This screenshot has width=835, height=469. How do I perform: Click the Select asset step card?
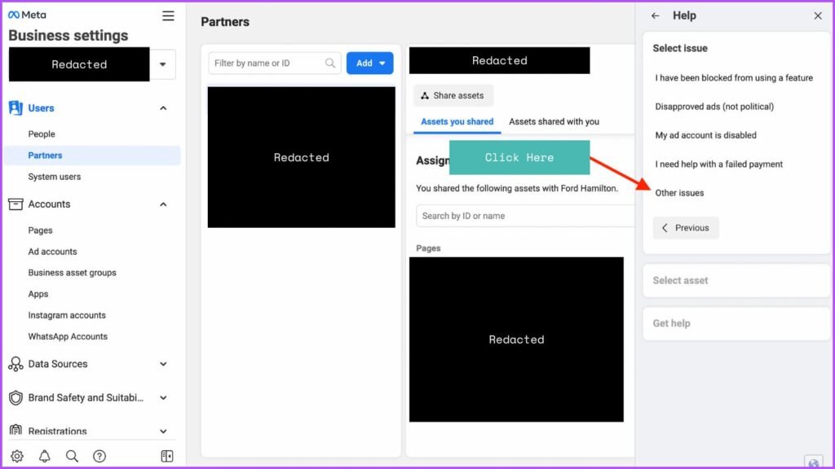[x=736, y=280]
